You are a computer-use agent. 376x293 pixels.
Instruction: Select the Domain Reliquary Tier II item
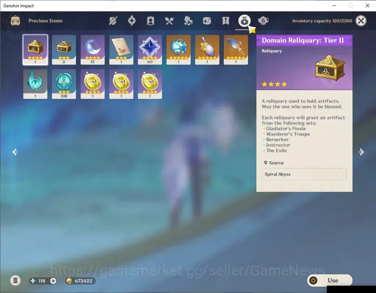(x=35, y=50)
